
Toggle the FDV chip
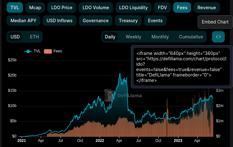tap(162, 8)
